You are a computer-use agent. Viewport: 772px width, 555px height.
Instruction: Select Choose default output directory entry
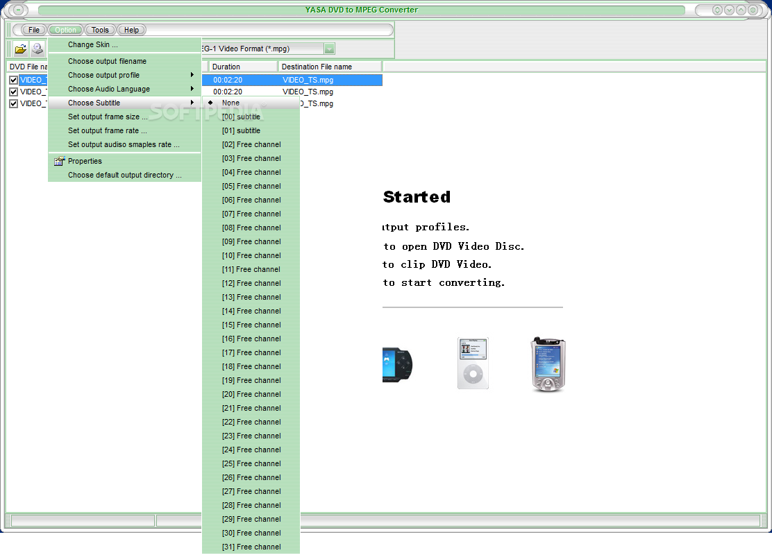[124, 175]
